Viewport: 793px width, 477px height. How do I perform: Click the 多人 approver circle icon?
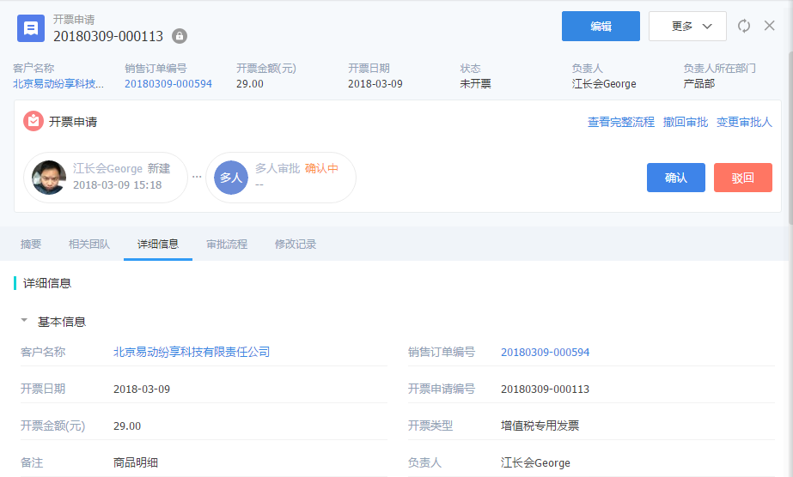(x=230, y=178)
